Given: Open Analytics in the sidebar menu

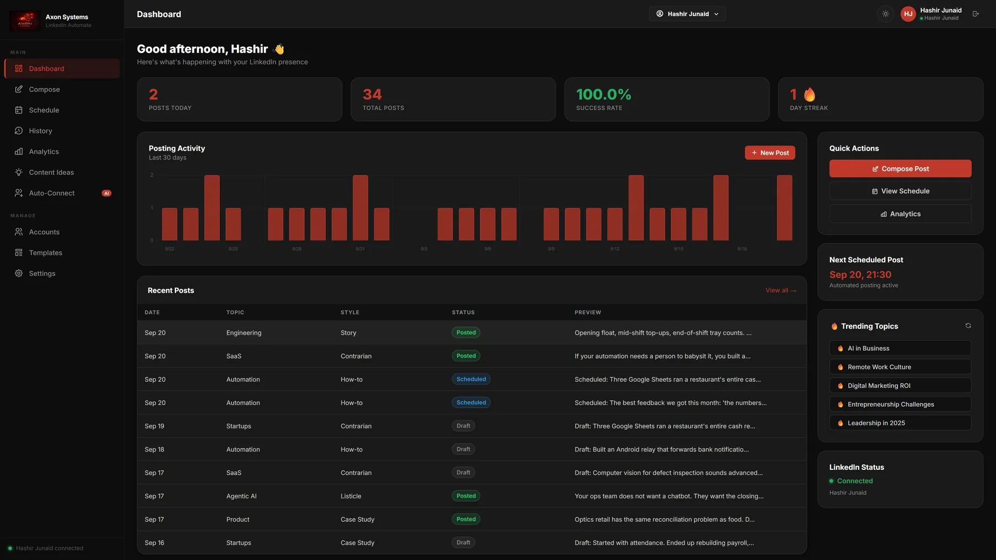Looking at the screenshot, I should click(62, 152).
